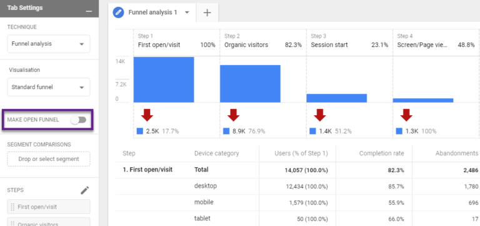This screenshot has height=226, width=480.
Task: Click the Segment Comparisons section label
Action: click(x=39, y=145)
